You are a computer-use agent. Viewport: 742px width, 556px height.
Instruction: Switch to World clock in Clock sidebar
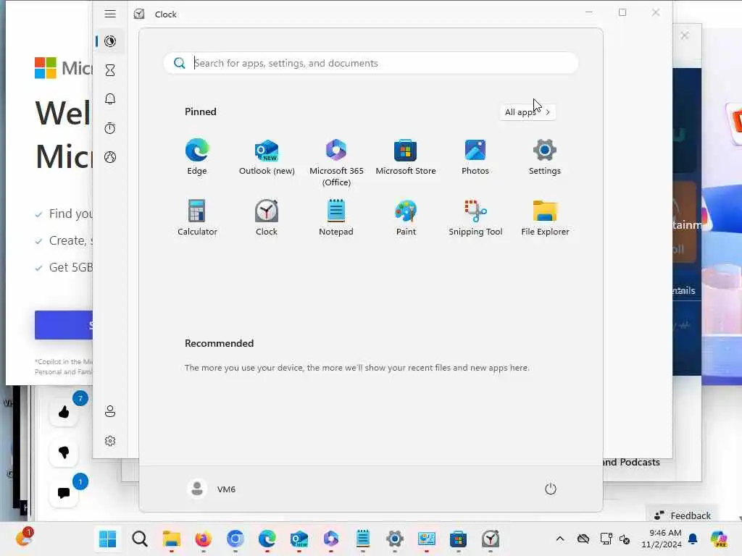coord(110,157)
